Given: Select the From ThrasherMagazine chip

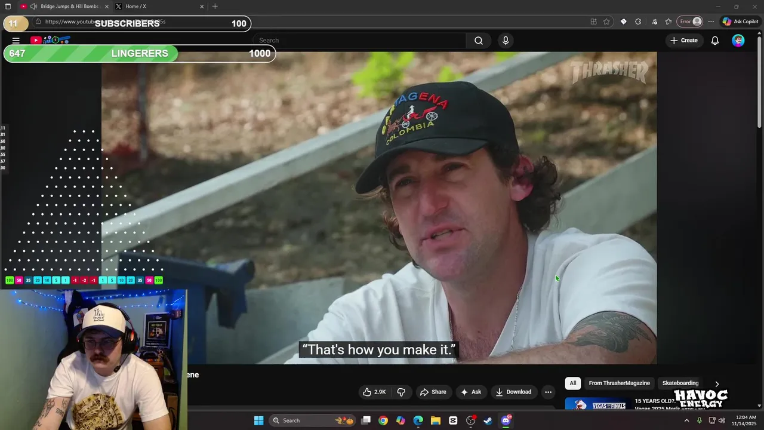Looking at the screenshot, I should point(619,383).
